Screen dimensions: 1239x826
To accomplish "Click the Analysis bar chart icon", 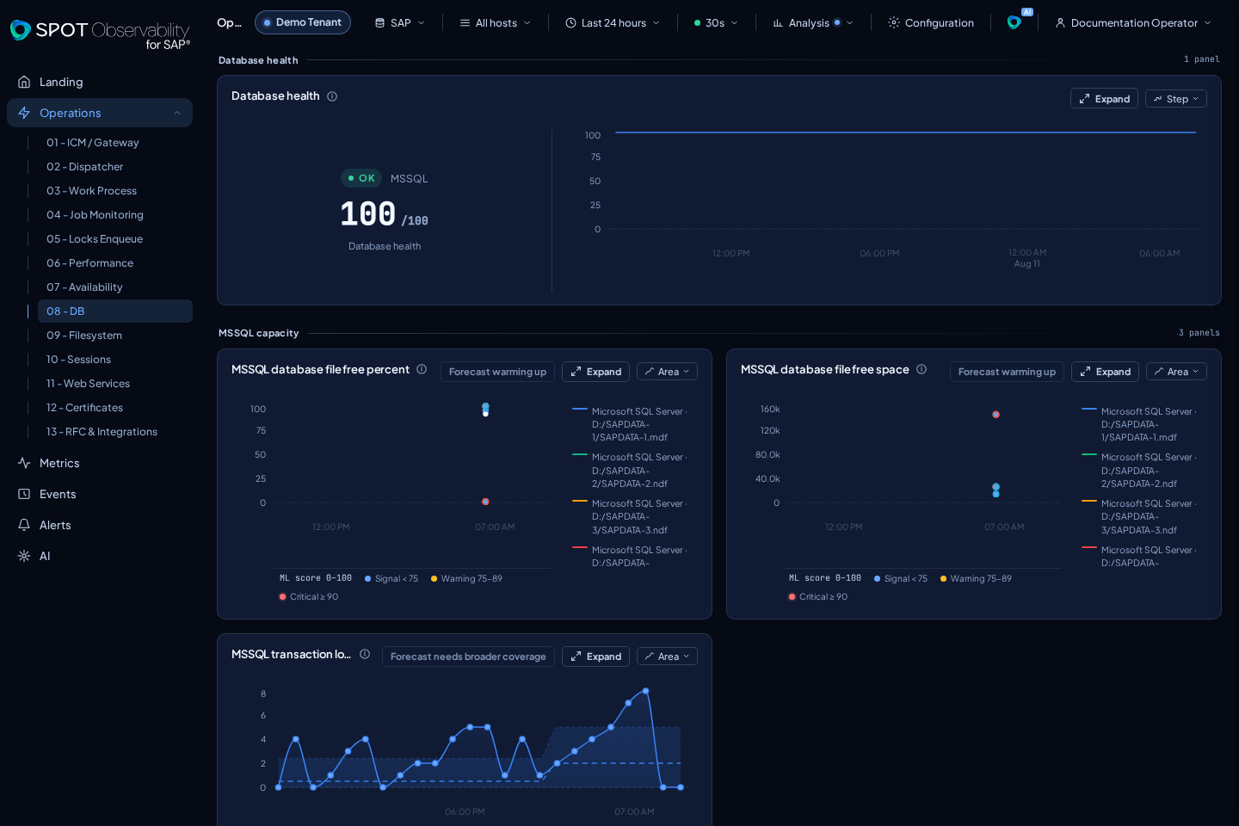I will [x=778, y=22].
